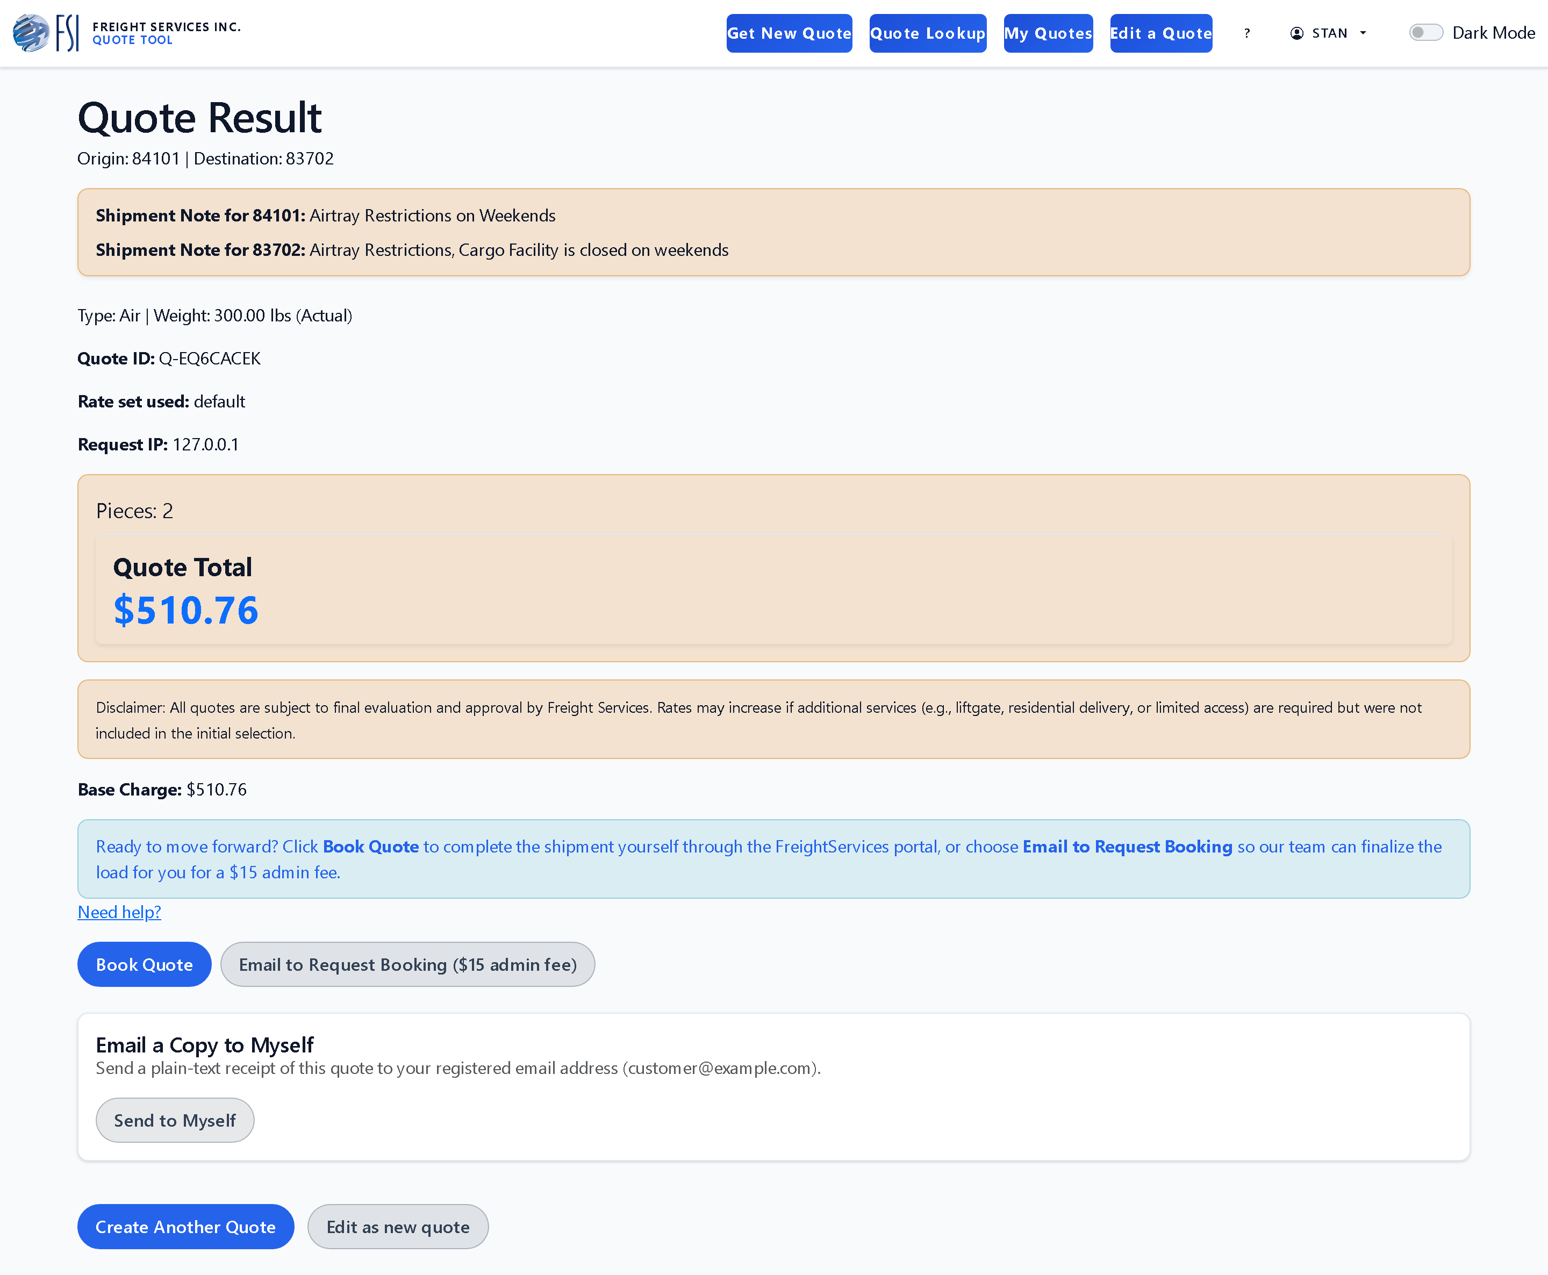Viewport: 1548px width, 1275px height.
Task: Expand the STAN account dropdown arrow
Action: [1363, 33]
